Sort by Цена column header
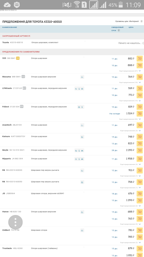 pyautogui.click(x=131, y=27)
